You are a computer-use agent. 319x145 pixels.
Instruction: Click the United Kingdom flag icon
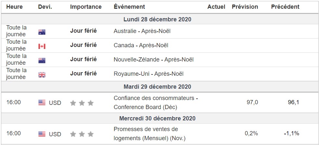point(42,75)
